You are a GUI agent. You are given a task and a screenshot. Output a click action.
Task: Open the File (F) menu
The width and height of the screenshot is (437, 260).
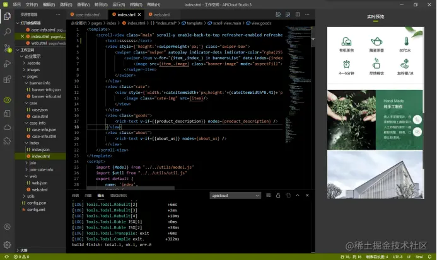pos(32,5)
